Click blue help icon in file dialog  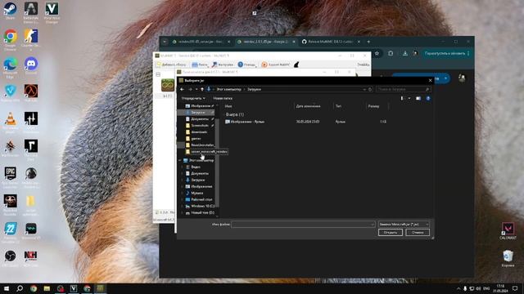click(428, 98)
